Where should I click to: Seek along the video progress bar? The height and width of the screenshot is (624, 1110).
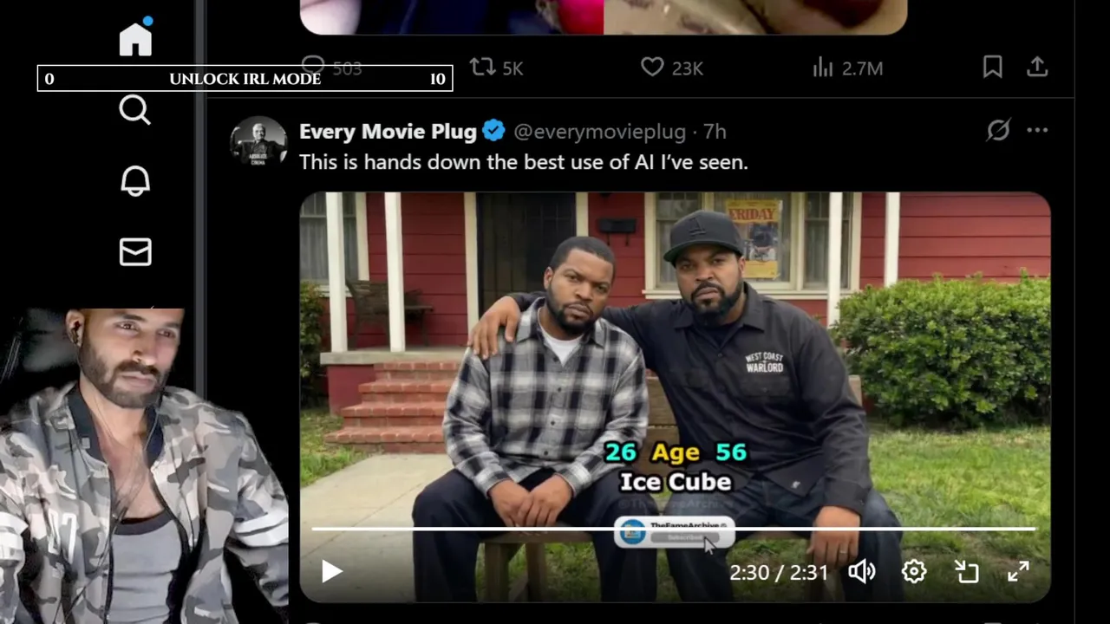(673, 528)
